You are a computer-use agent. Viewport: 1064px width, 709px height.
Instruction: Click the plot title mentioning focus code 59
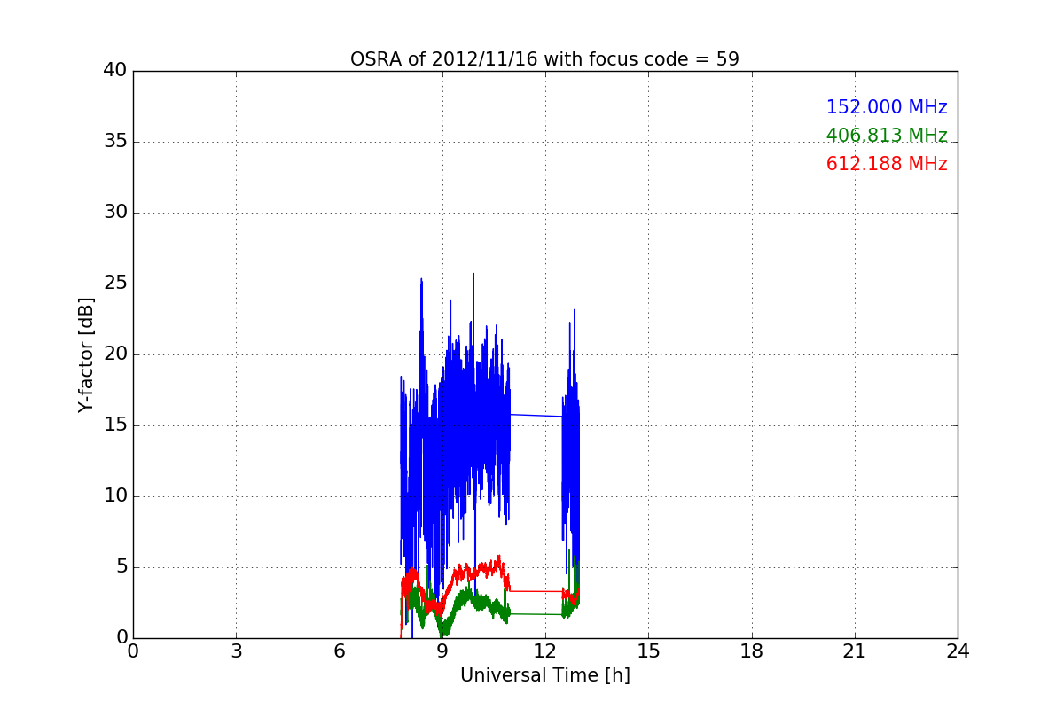pos(544,59)
